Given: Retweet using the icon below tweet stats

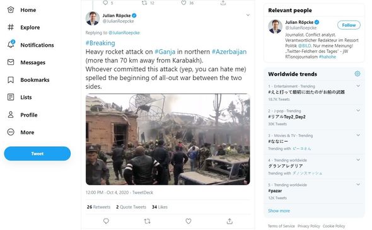Looking at the screenshot, I should pos(147,221).
